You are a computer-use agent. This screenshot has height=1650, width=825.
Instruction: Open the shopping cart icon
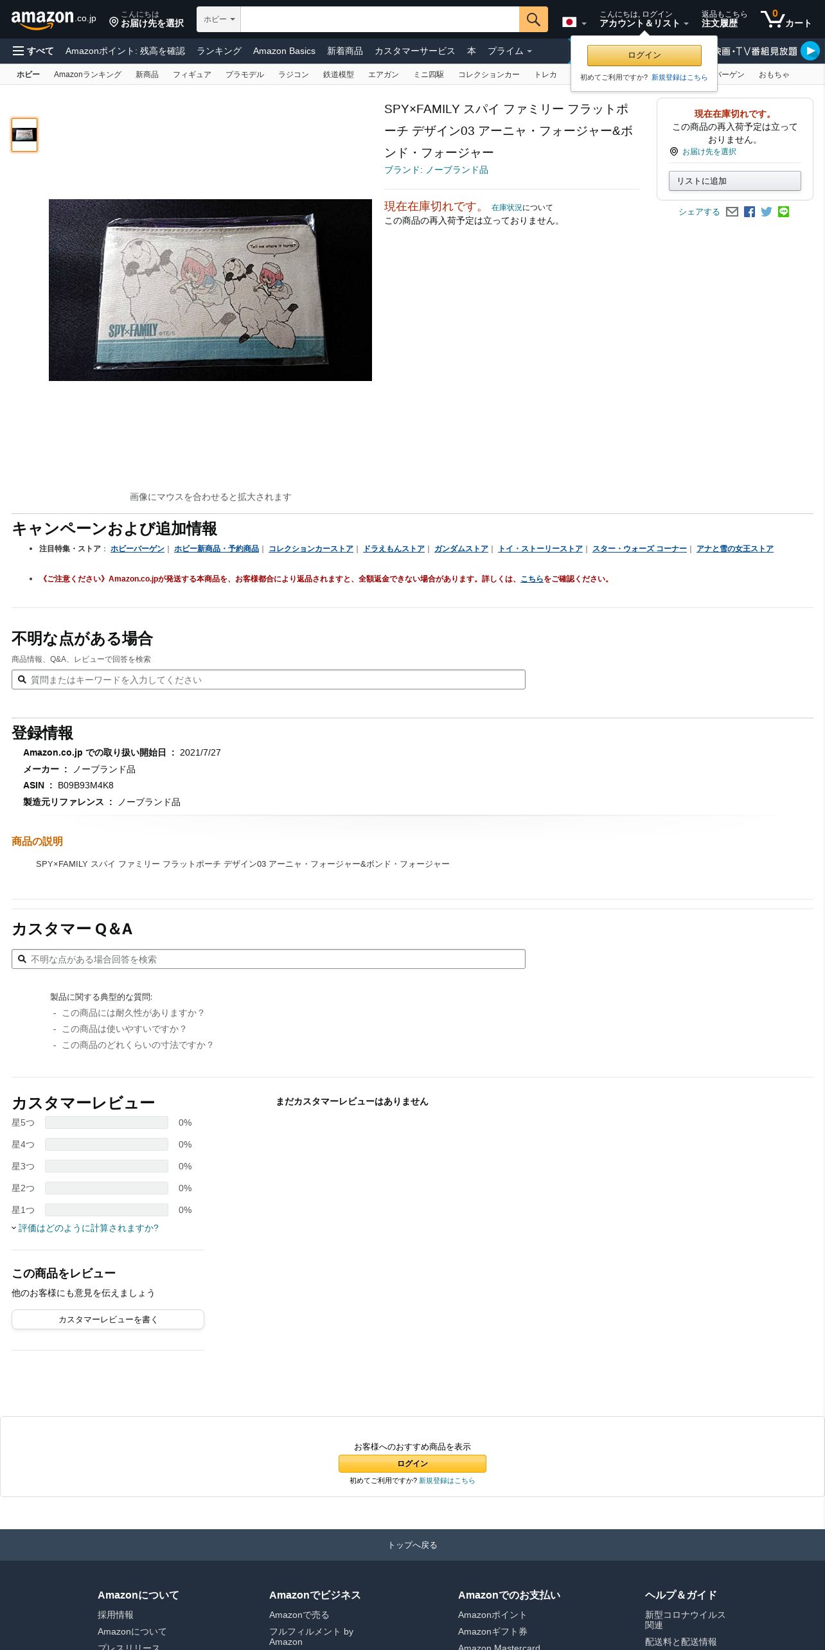pos(786,19)
